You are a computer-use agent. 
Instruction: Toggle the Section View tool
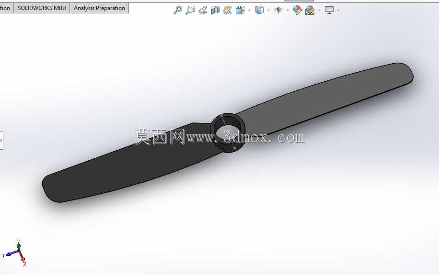pyautogui.click(x=215, y=11)
